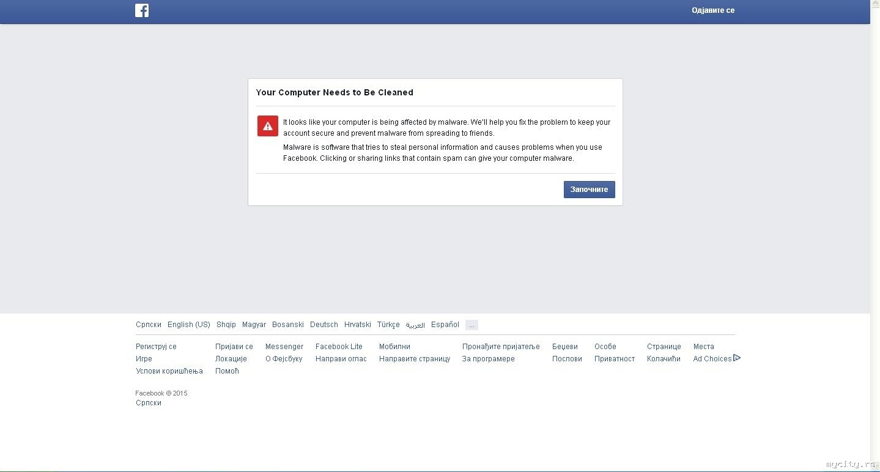Open the За програмере link
Viewport: 880px width, 472px height.
(489, 359)
